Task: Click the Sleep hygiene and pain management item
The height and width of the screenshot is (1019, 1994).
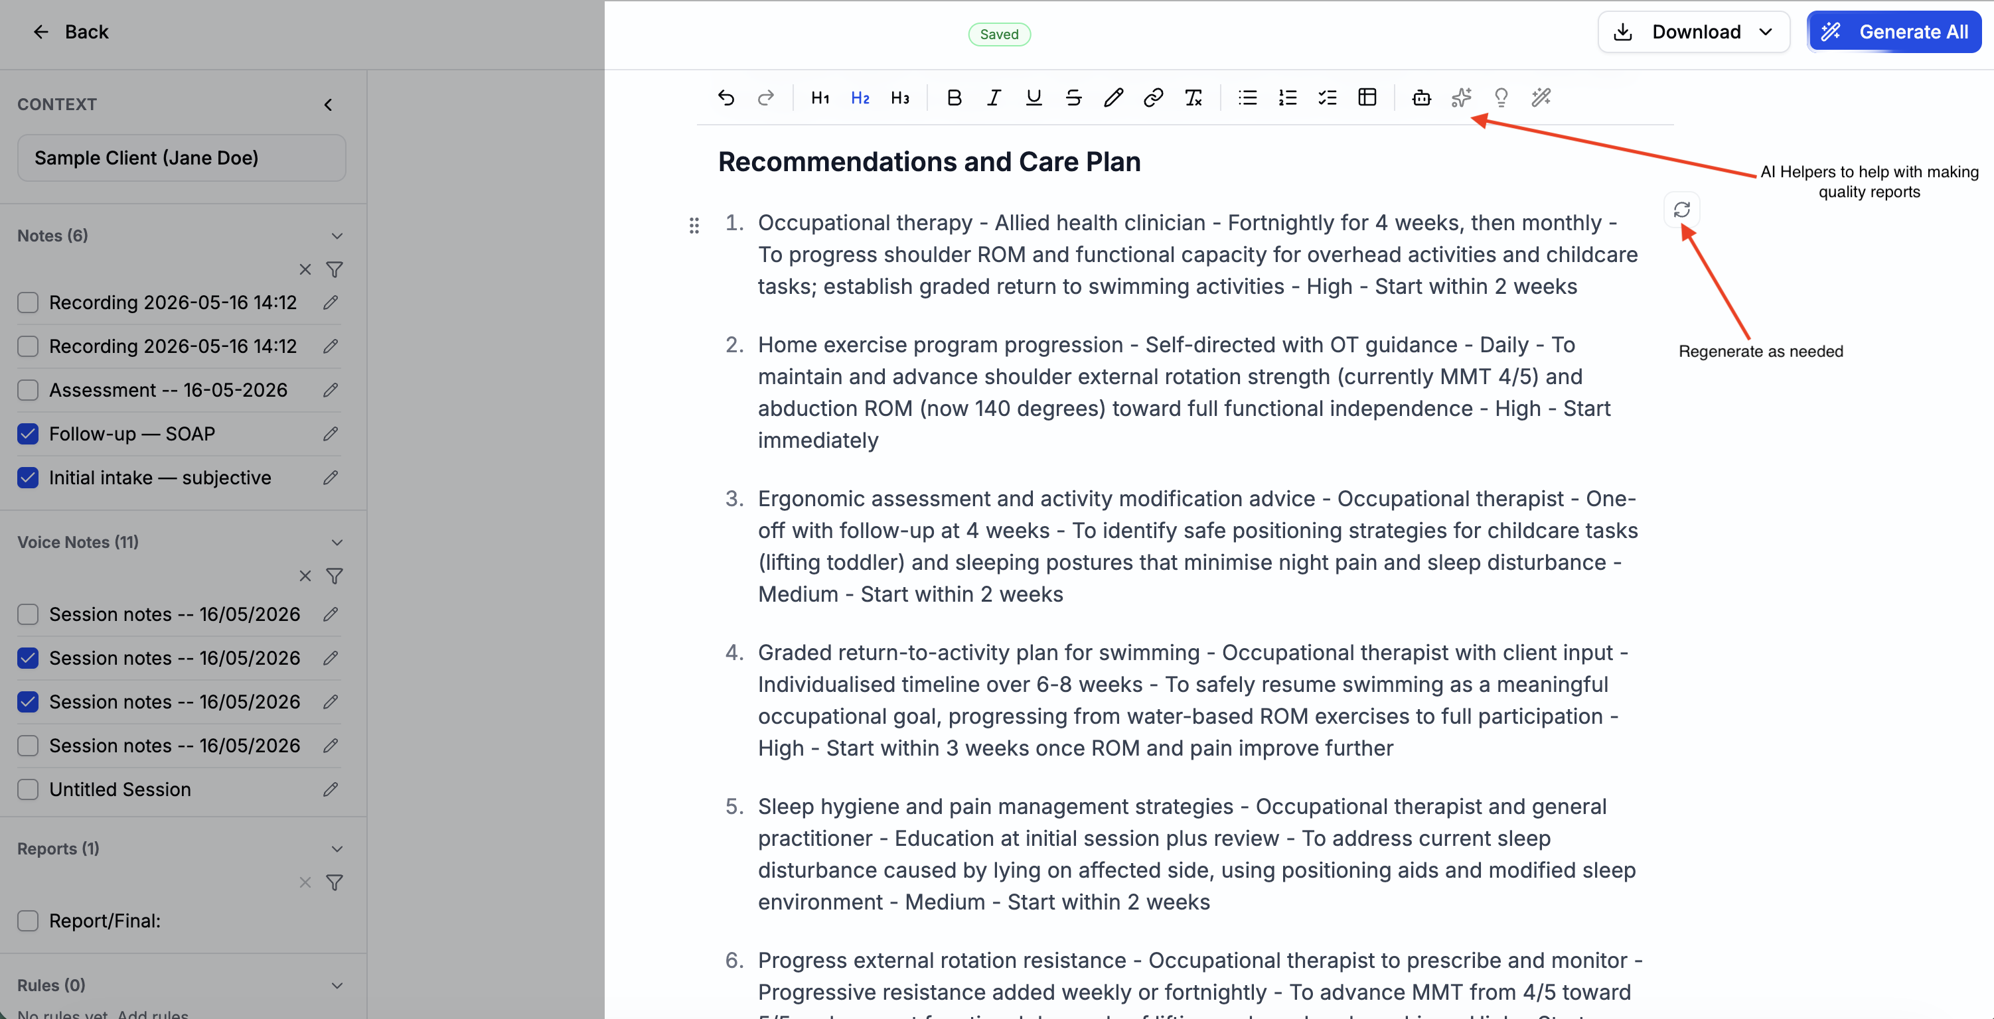Action: pyautogui.click(x=1197, y=854)
